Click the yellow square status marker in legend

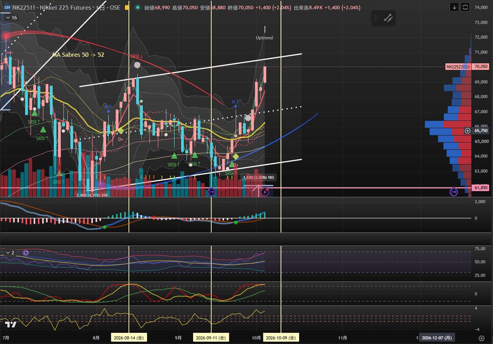(x=127, y=7)
